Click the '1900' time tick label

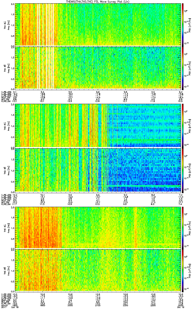[42, 305]
